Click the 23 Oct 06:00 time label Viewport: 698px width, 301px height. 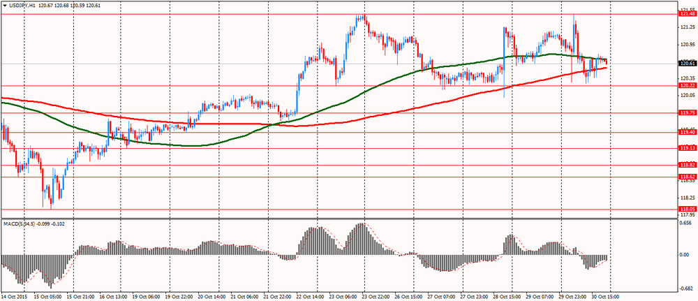[x=342, y=296]
